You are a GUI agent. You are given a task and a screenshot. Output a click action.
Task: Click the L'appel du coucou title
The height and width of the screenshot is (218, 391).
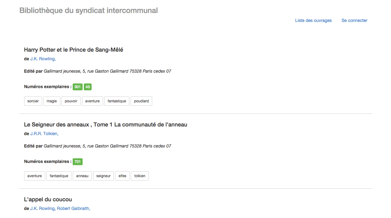tap(48, 199)
